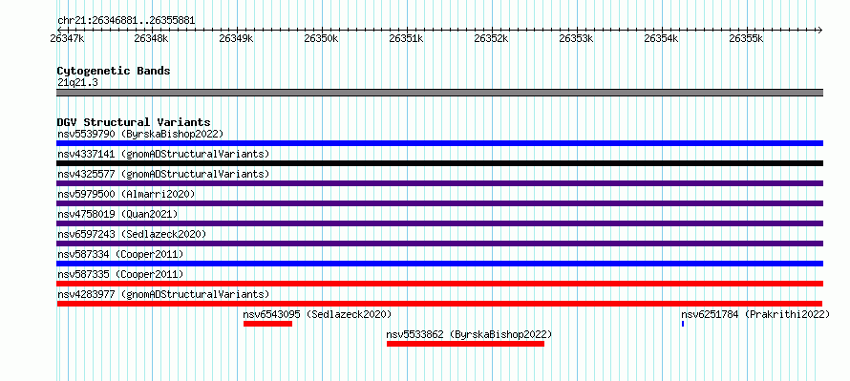Click the chr21:26346881..26355881 coordinate text

(126, 21)
